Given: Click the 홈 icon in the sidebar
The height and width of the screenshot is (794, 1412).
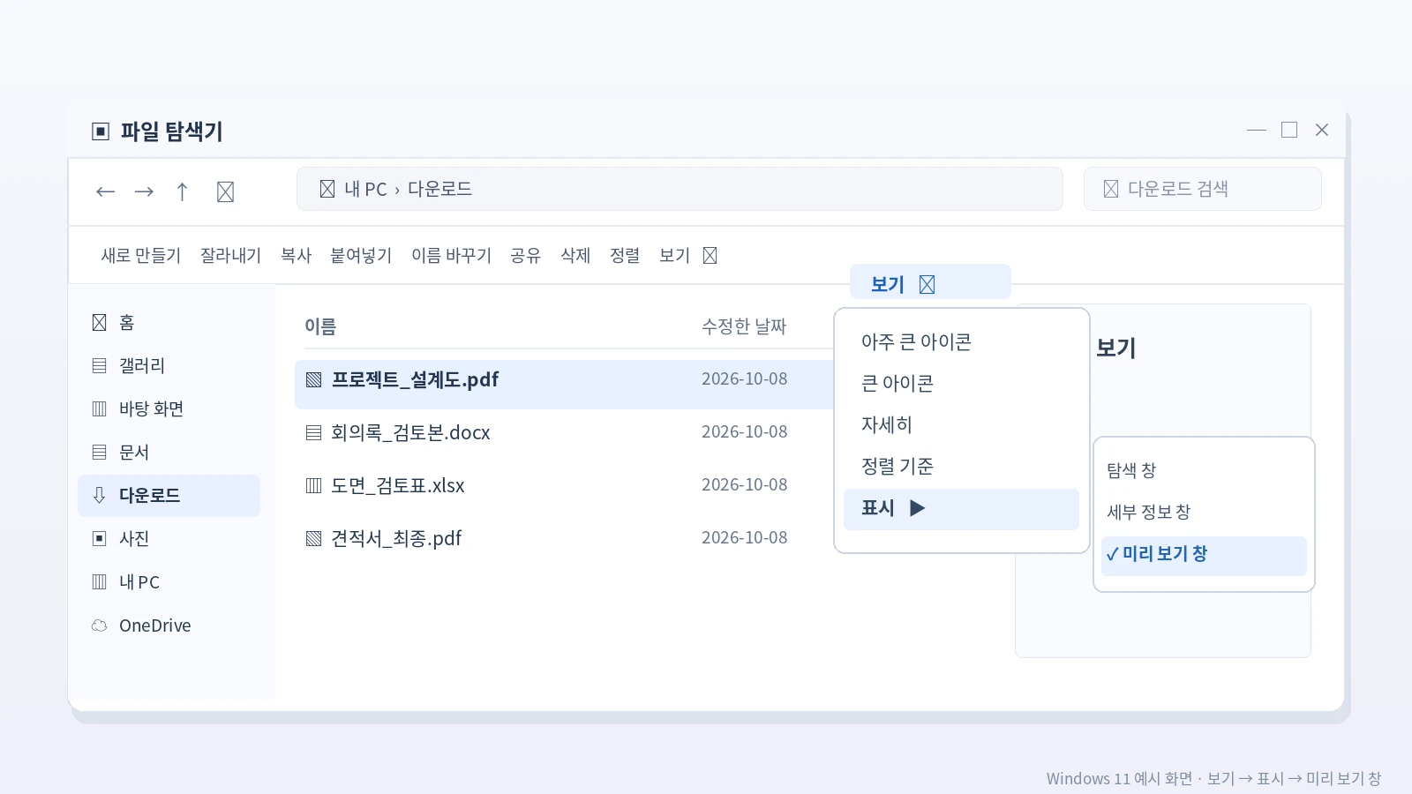Looking at the screenshot, I should (x=100, y=323).
